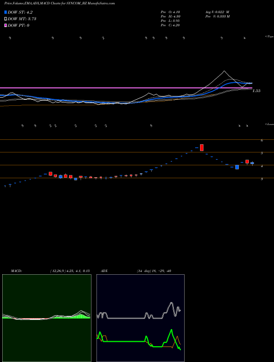Click the 'Pre V: 0.333 M' value
The height and width of the screenshot is (362, 274).
(218, 16)
